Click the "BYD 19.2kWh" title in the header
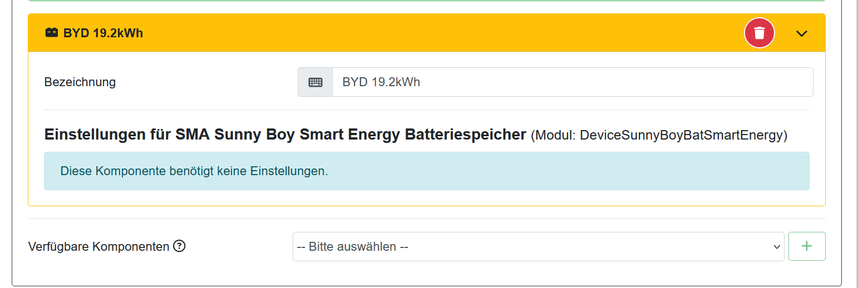The image size is (858, 288). pos(103,33)
